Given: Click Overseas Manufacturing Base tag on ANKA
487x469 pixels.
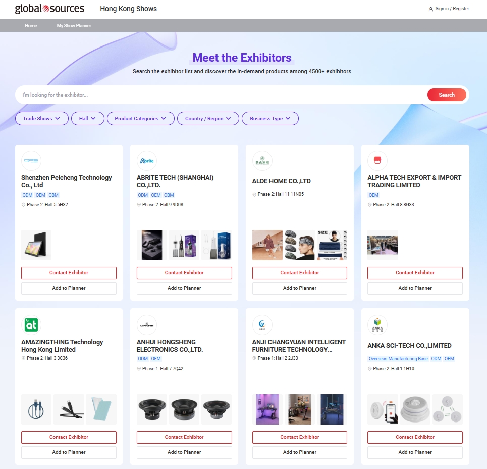Looking at the screenshot, I should click(x=398, y=359).
